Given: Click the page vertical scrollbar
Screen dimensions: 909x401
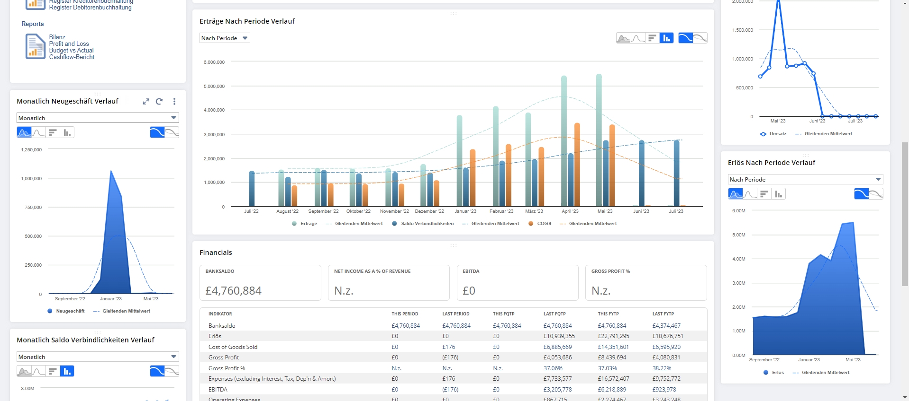Looking at the screenshot, I should 905,213.
